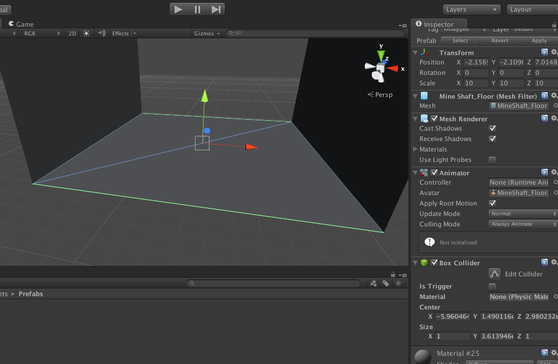Open Box Collider help icon

point(544,262)
